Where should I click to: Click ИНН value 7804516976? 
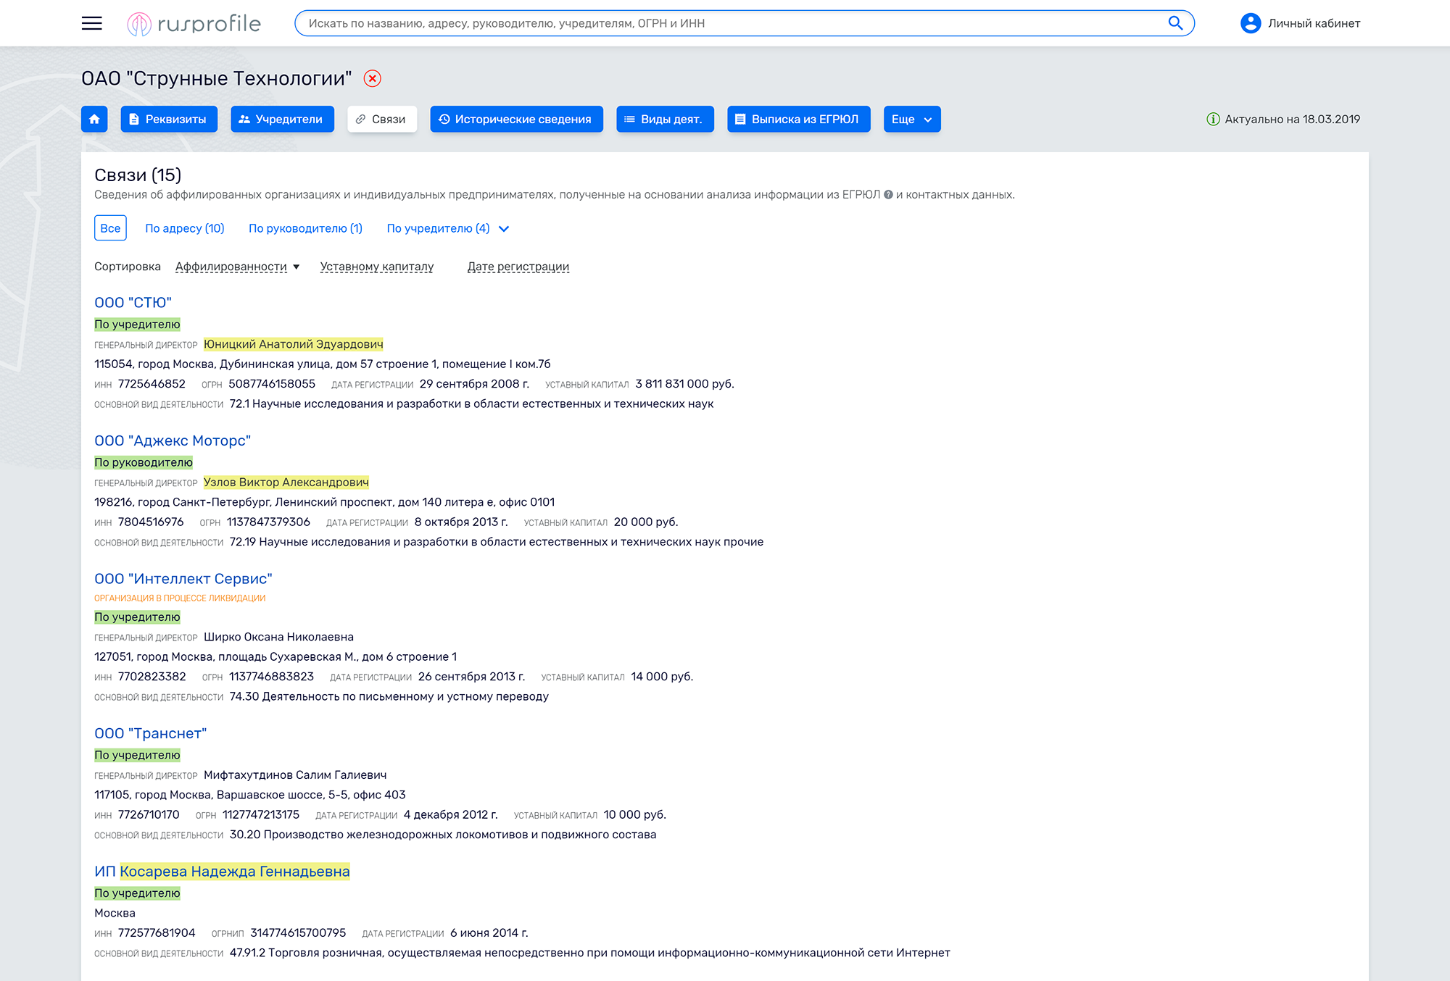[x=151, y=522]
